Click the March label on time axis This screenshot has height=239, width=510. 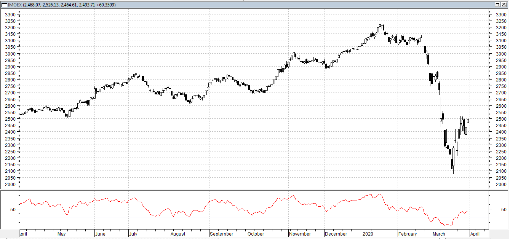tap(439, 234)
